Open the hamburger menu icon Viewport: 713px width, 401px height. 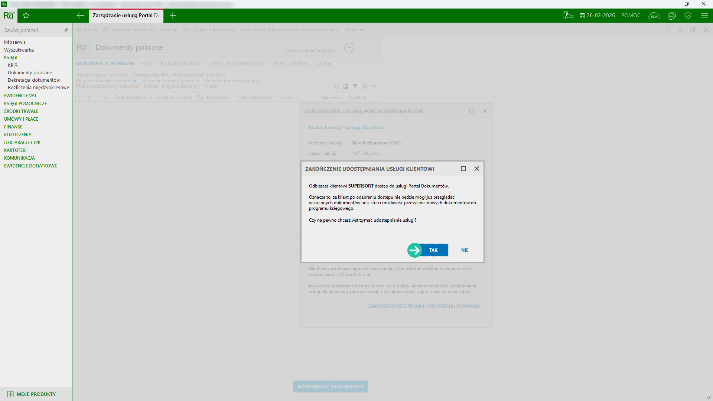704,16
